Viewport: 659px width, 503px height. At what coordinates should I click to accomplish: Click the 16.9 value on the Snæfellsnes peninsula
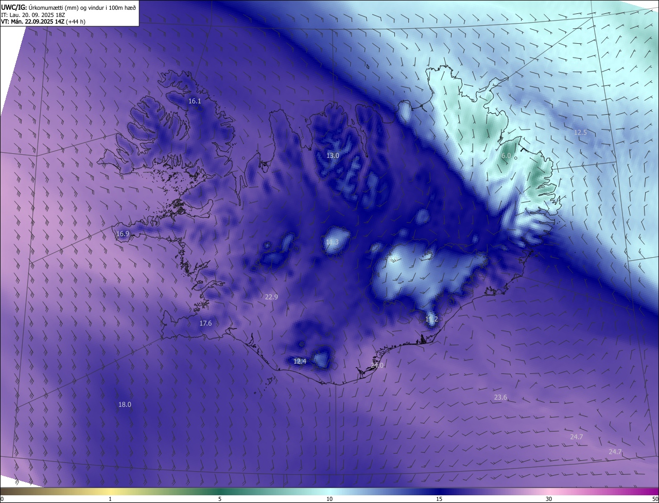tap(123, 234)
